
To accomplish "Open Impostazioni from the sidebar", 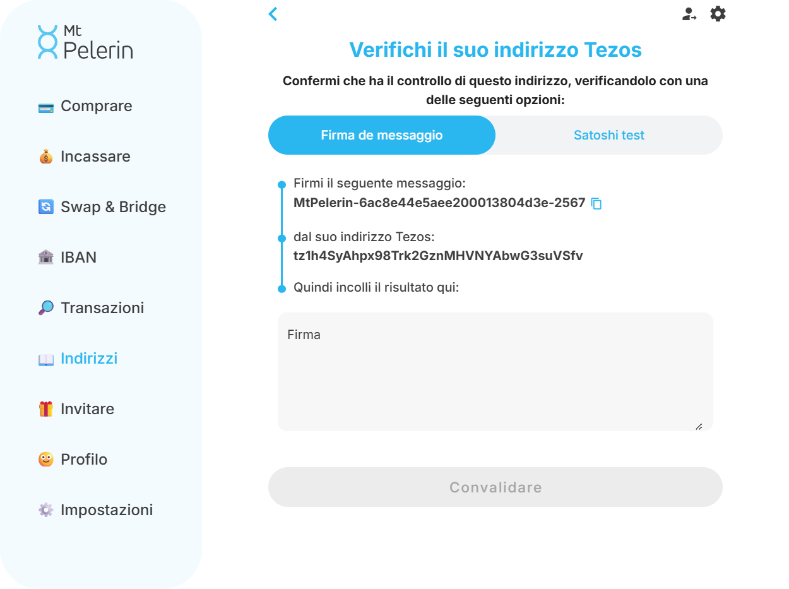I will [x=107, y=510].
